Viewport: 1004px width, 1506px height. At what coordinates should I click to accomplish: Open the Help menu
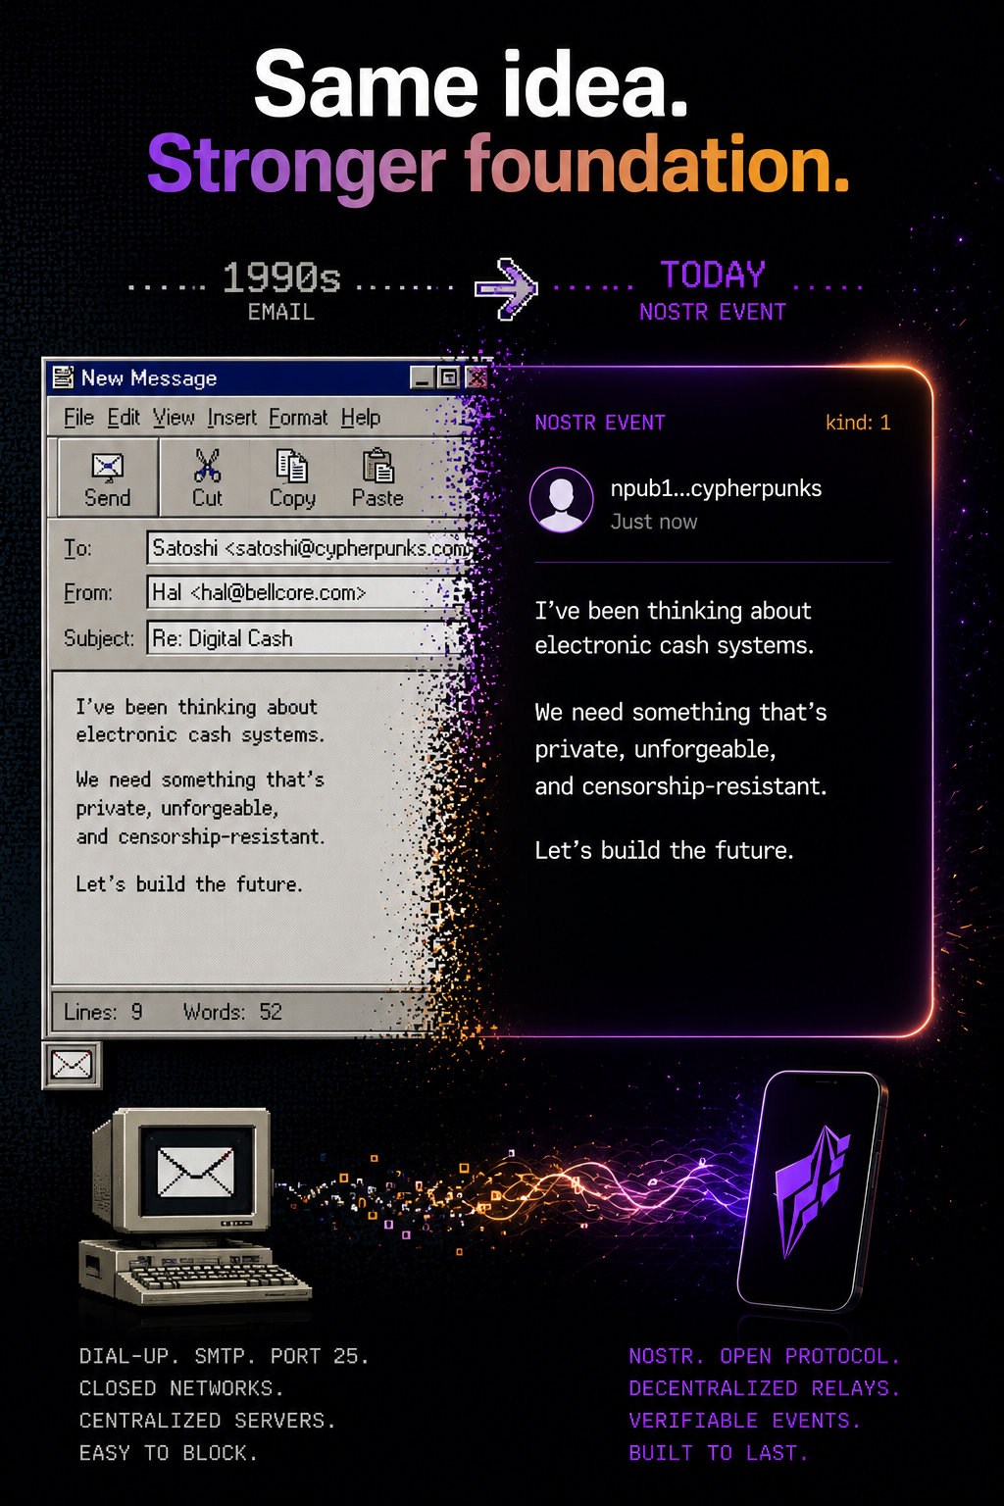tap(361, 418)
